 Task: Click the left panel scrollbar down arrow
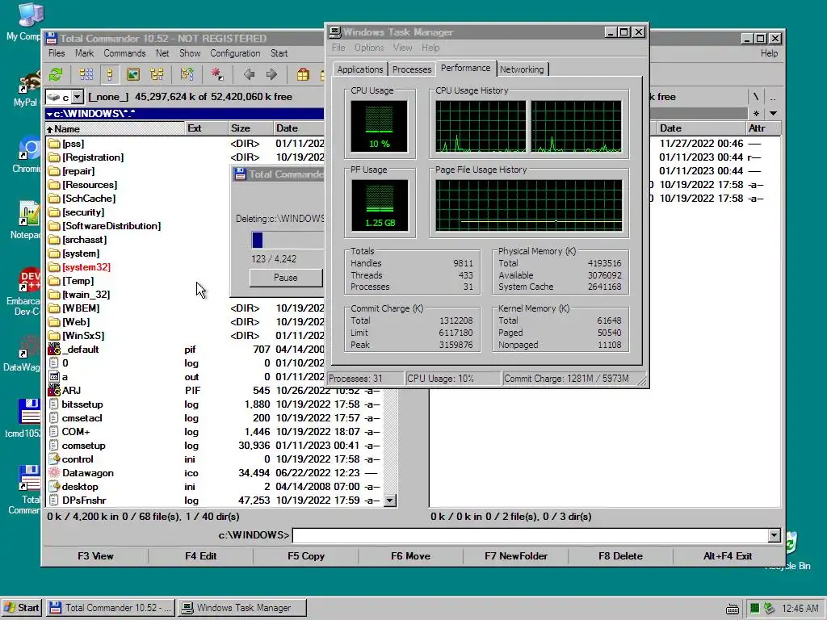tap(390, 501)
